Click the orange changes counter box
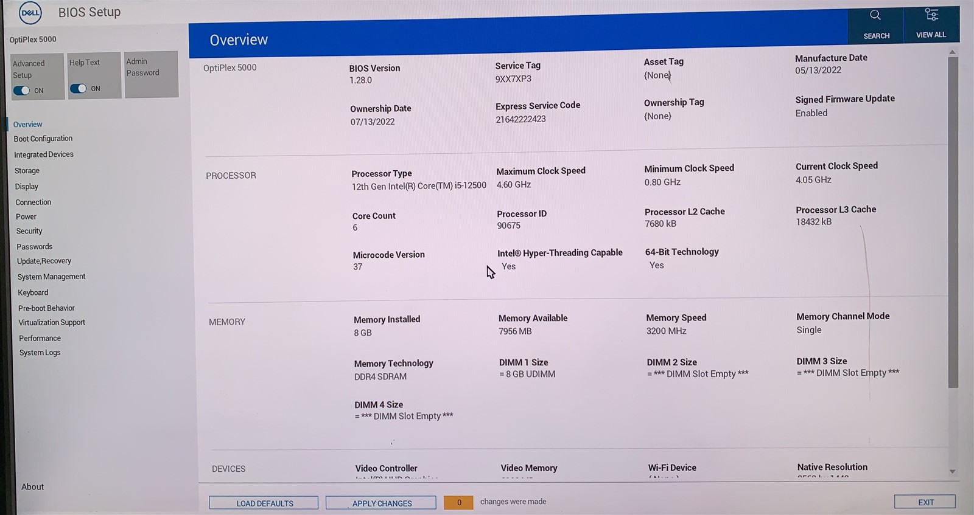The height and width of the screenshot is (515, 974). [458, 502]
